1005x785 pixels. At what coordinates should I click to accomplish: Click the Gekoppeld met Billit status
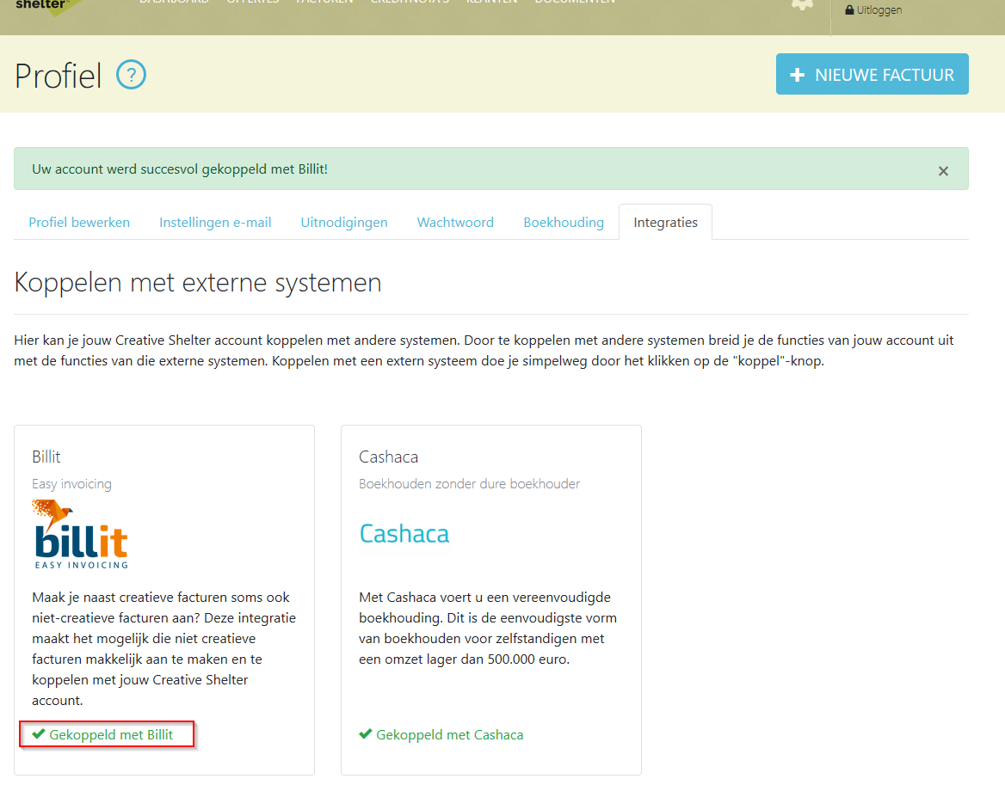pyautogui.click(x=103, y=734)
